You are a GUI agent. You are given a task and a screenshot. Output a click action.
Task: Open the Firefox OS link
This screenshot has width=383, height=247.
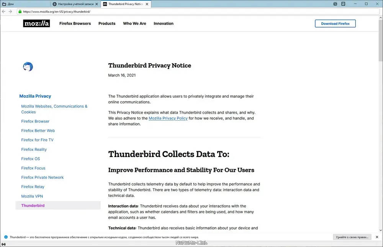point(30,159)
